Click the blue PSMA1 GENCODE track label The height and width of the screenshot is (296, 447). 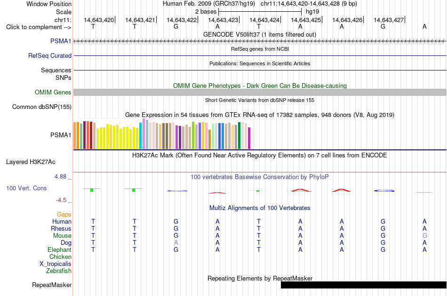(x=61, y=41)
